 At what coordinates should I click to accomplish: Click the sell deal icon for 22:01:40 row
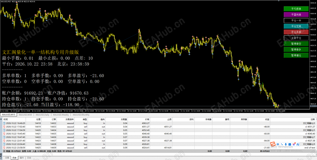click(x=4, y=140)
